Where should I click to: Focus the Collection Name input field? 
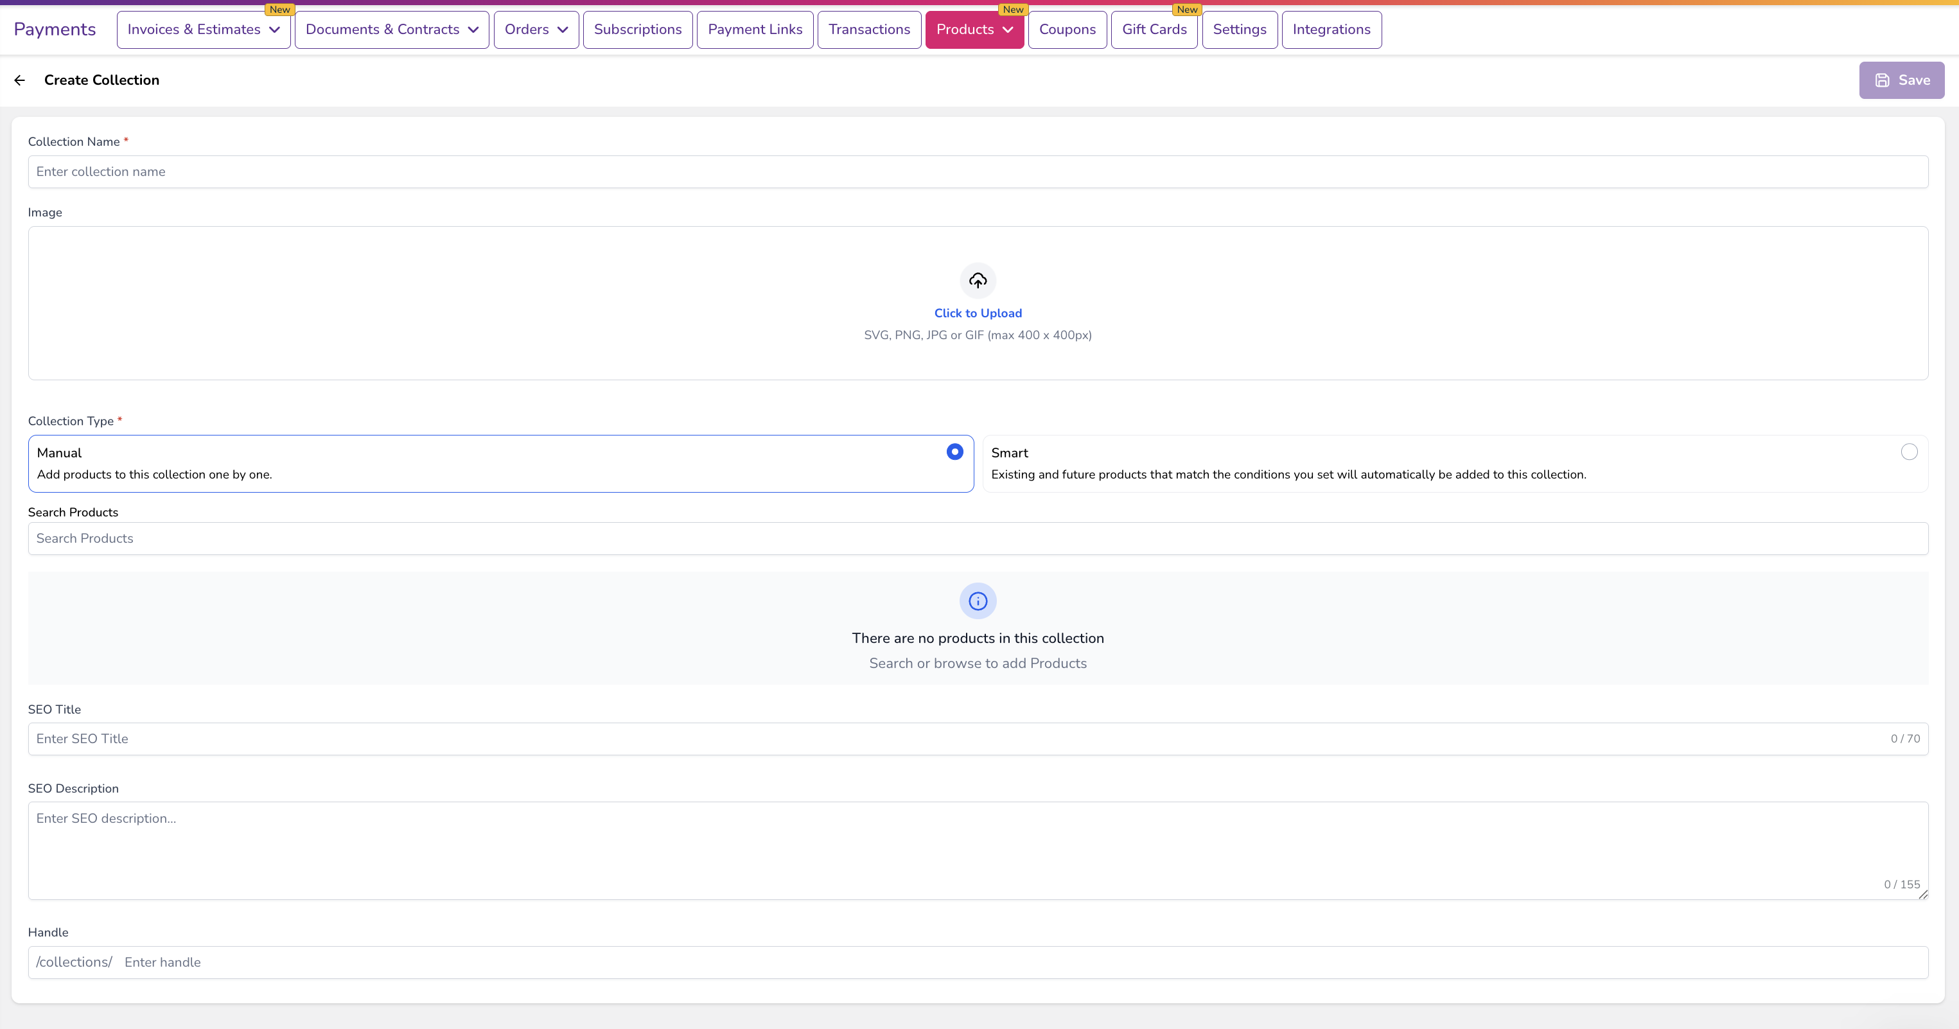click(977, 172)
